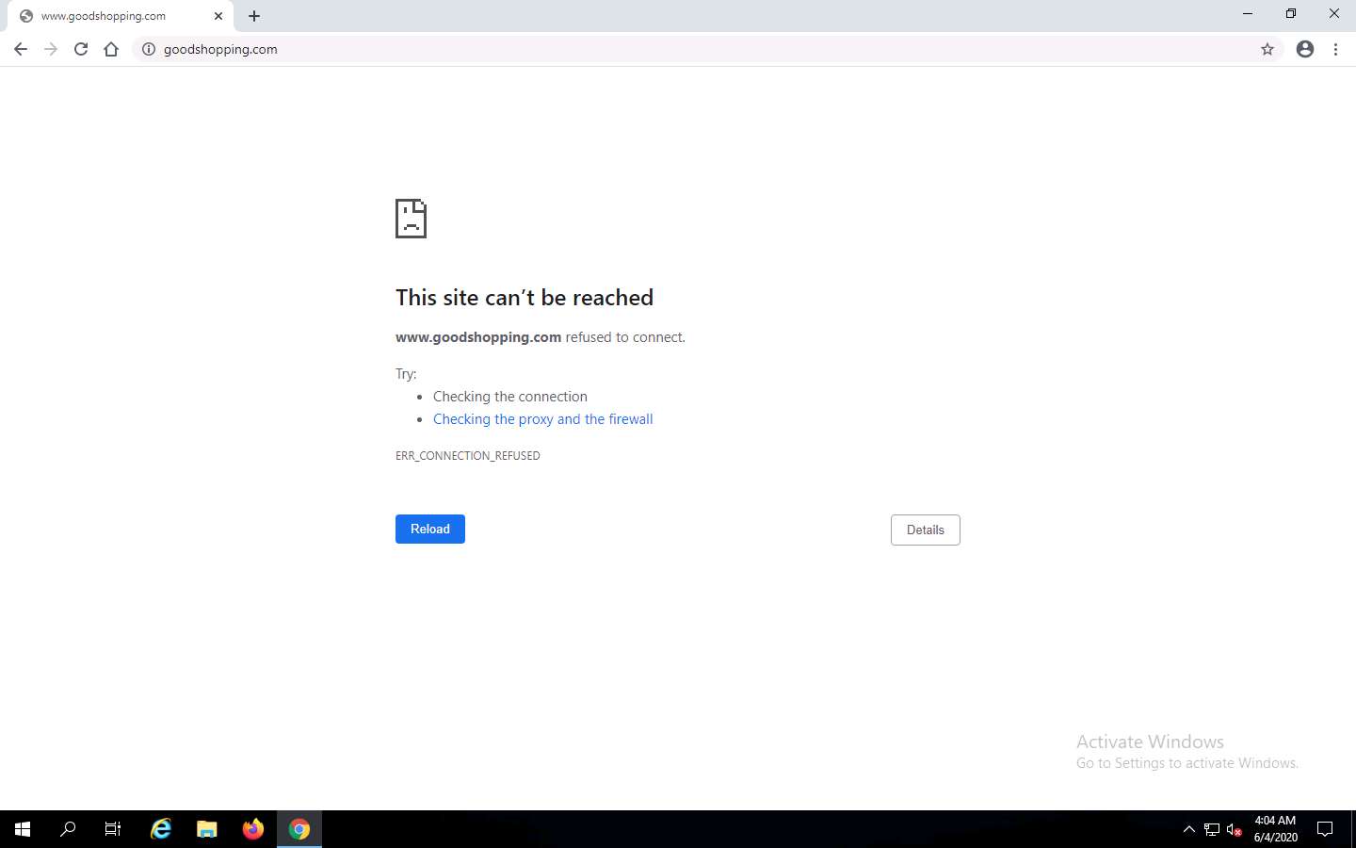Open Chrome's three-dot customize menu

coord(1336,49)
